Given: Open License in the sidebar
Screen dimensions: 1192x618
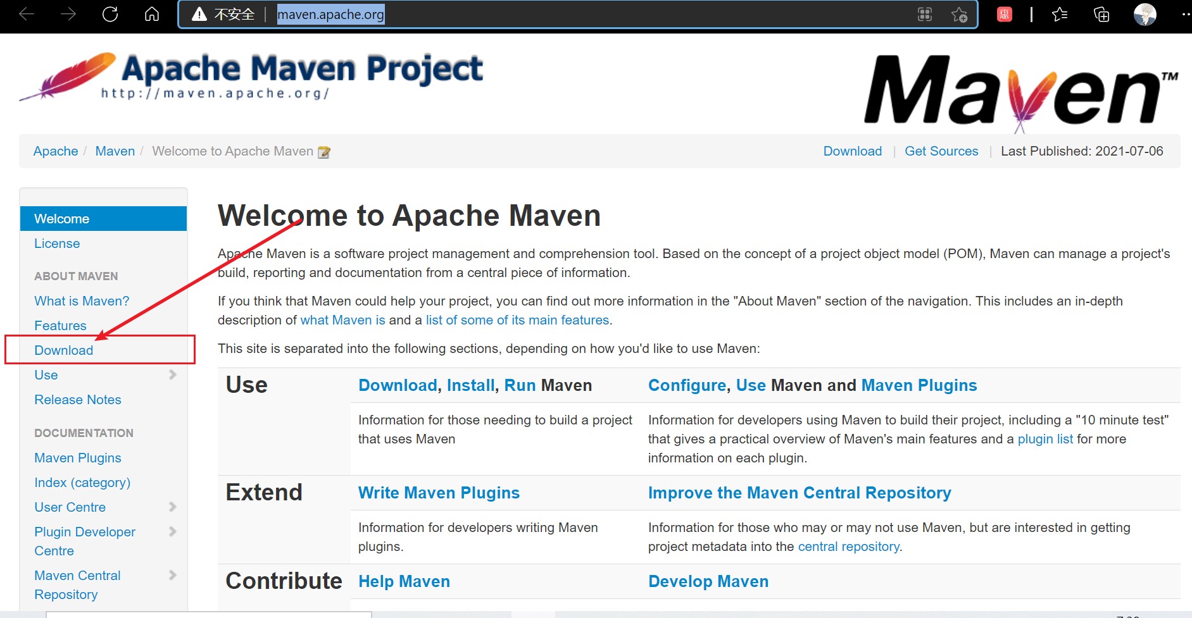Looking at the screenshot, I should (57, 244).
